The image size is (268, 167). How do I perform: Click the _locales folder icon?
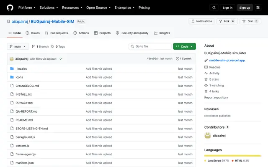[x=12, y=68]
